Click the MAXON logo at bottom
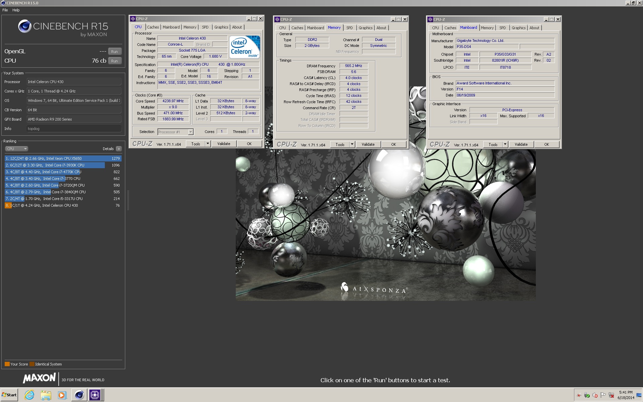Image resolution: width=643 pixels, height=402 pixels. (x=39, y=378)
